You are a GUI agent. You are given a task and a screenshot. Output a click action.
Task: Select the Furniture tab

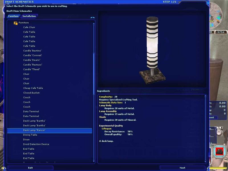[x=13, y=16]
